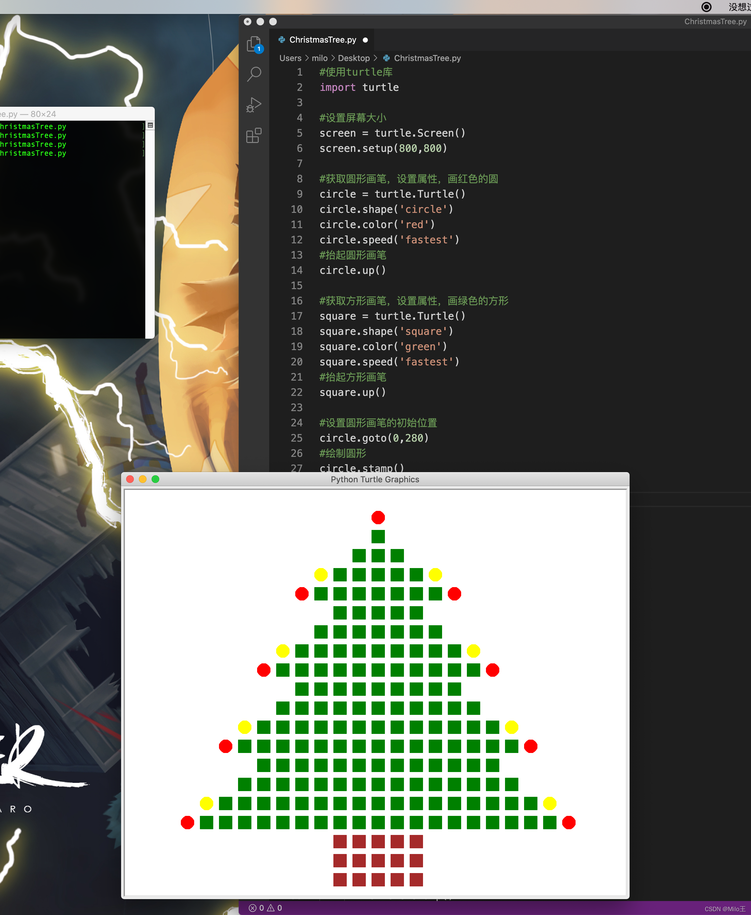Open the Explorer panel in activity bar
The image size is (751, 915).
tap(254, 44)
